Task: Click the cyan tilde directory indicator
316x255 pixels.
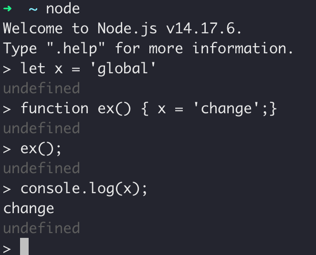Action: click(x=33, y=9)
